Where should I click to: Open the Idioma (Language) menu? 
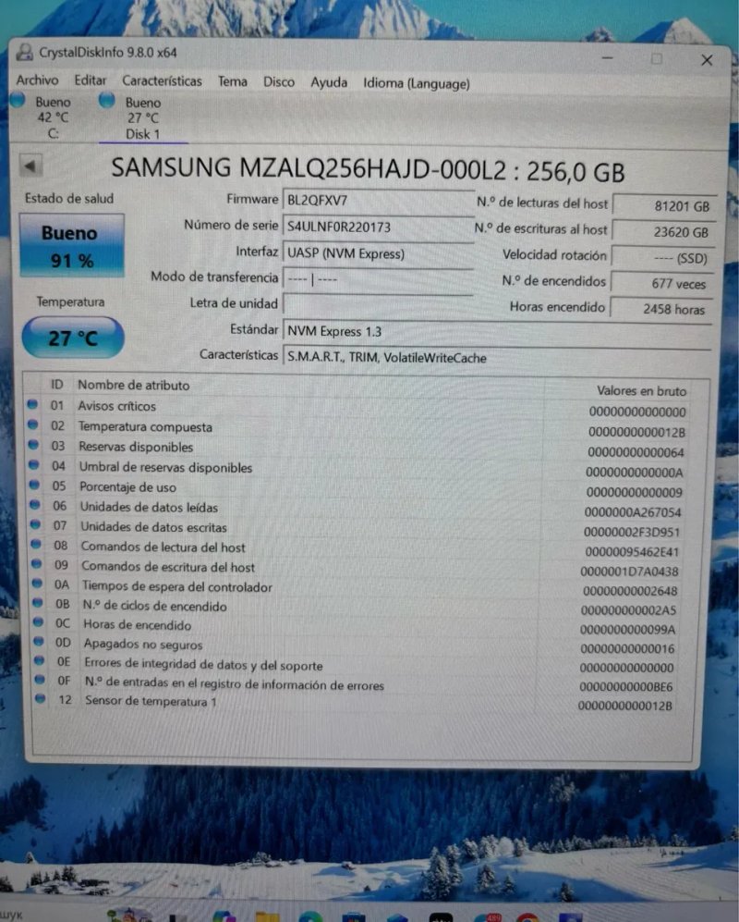(417, 83)
